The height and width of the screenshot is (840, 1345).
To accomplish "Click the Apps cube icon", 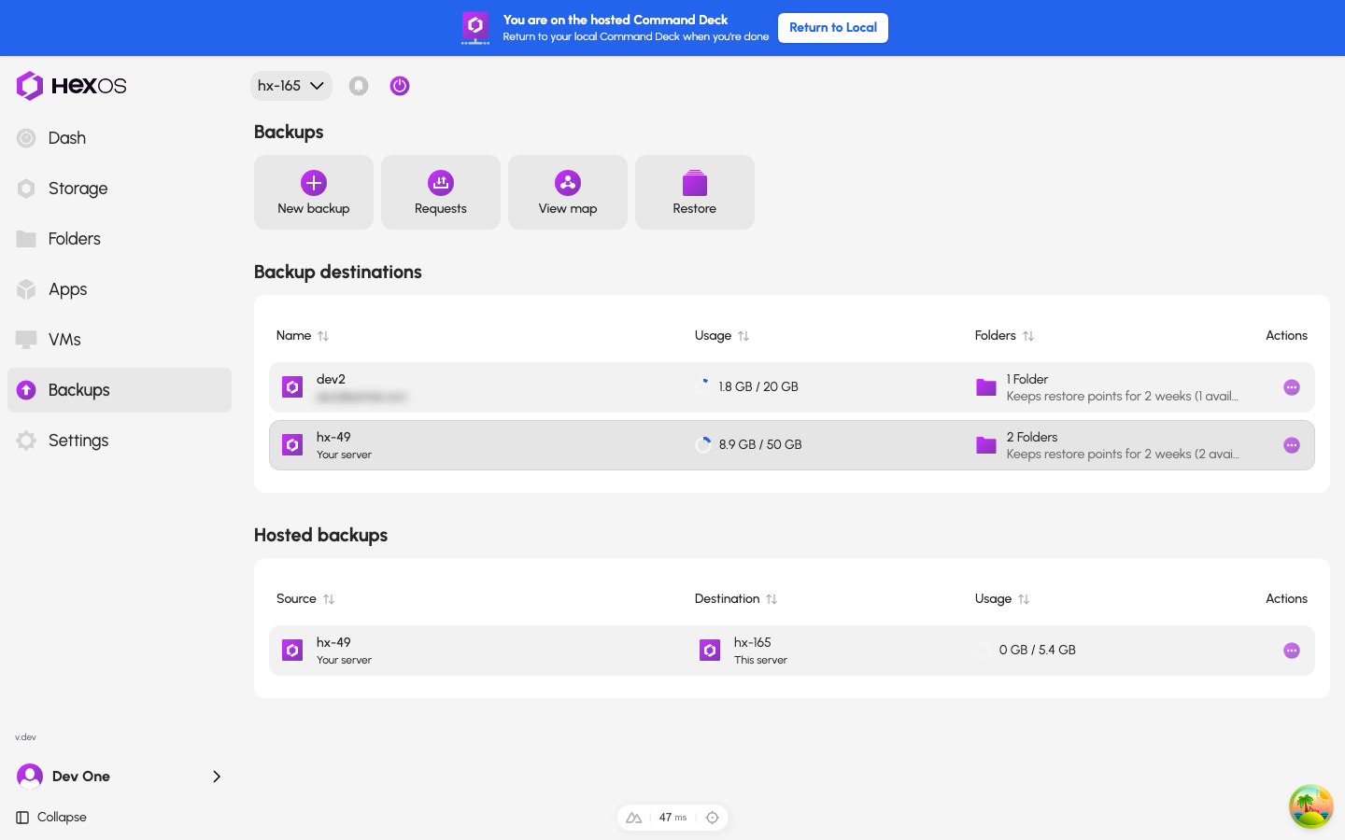I will [x=26, y=289].
